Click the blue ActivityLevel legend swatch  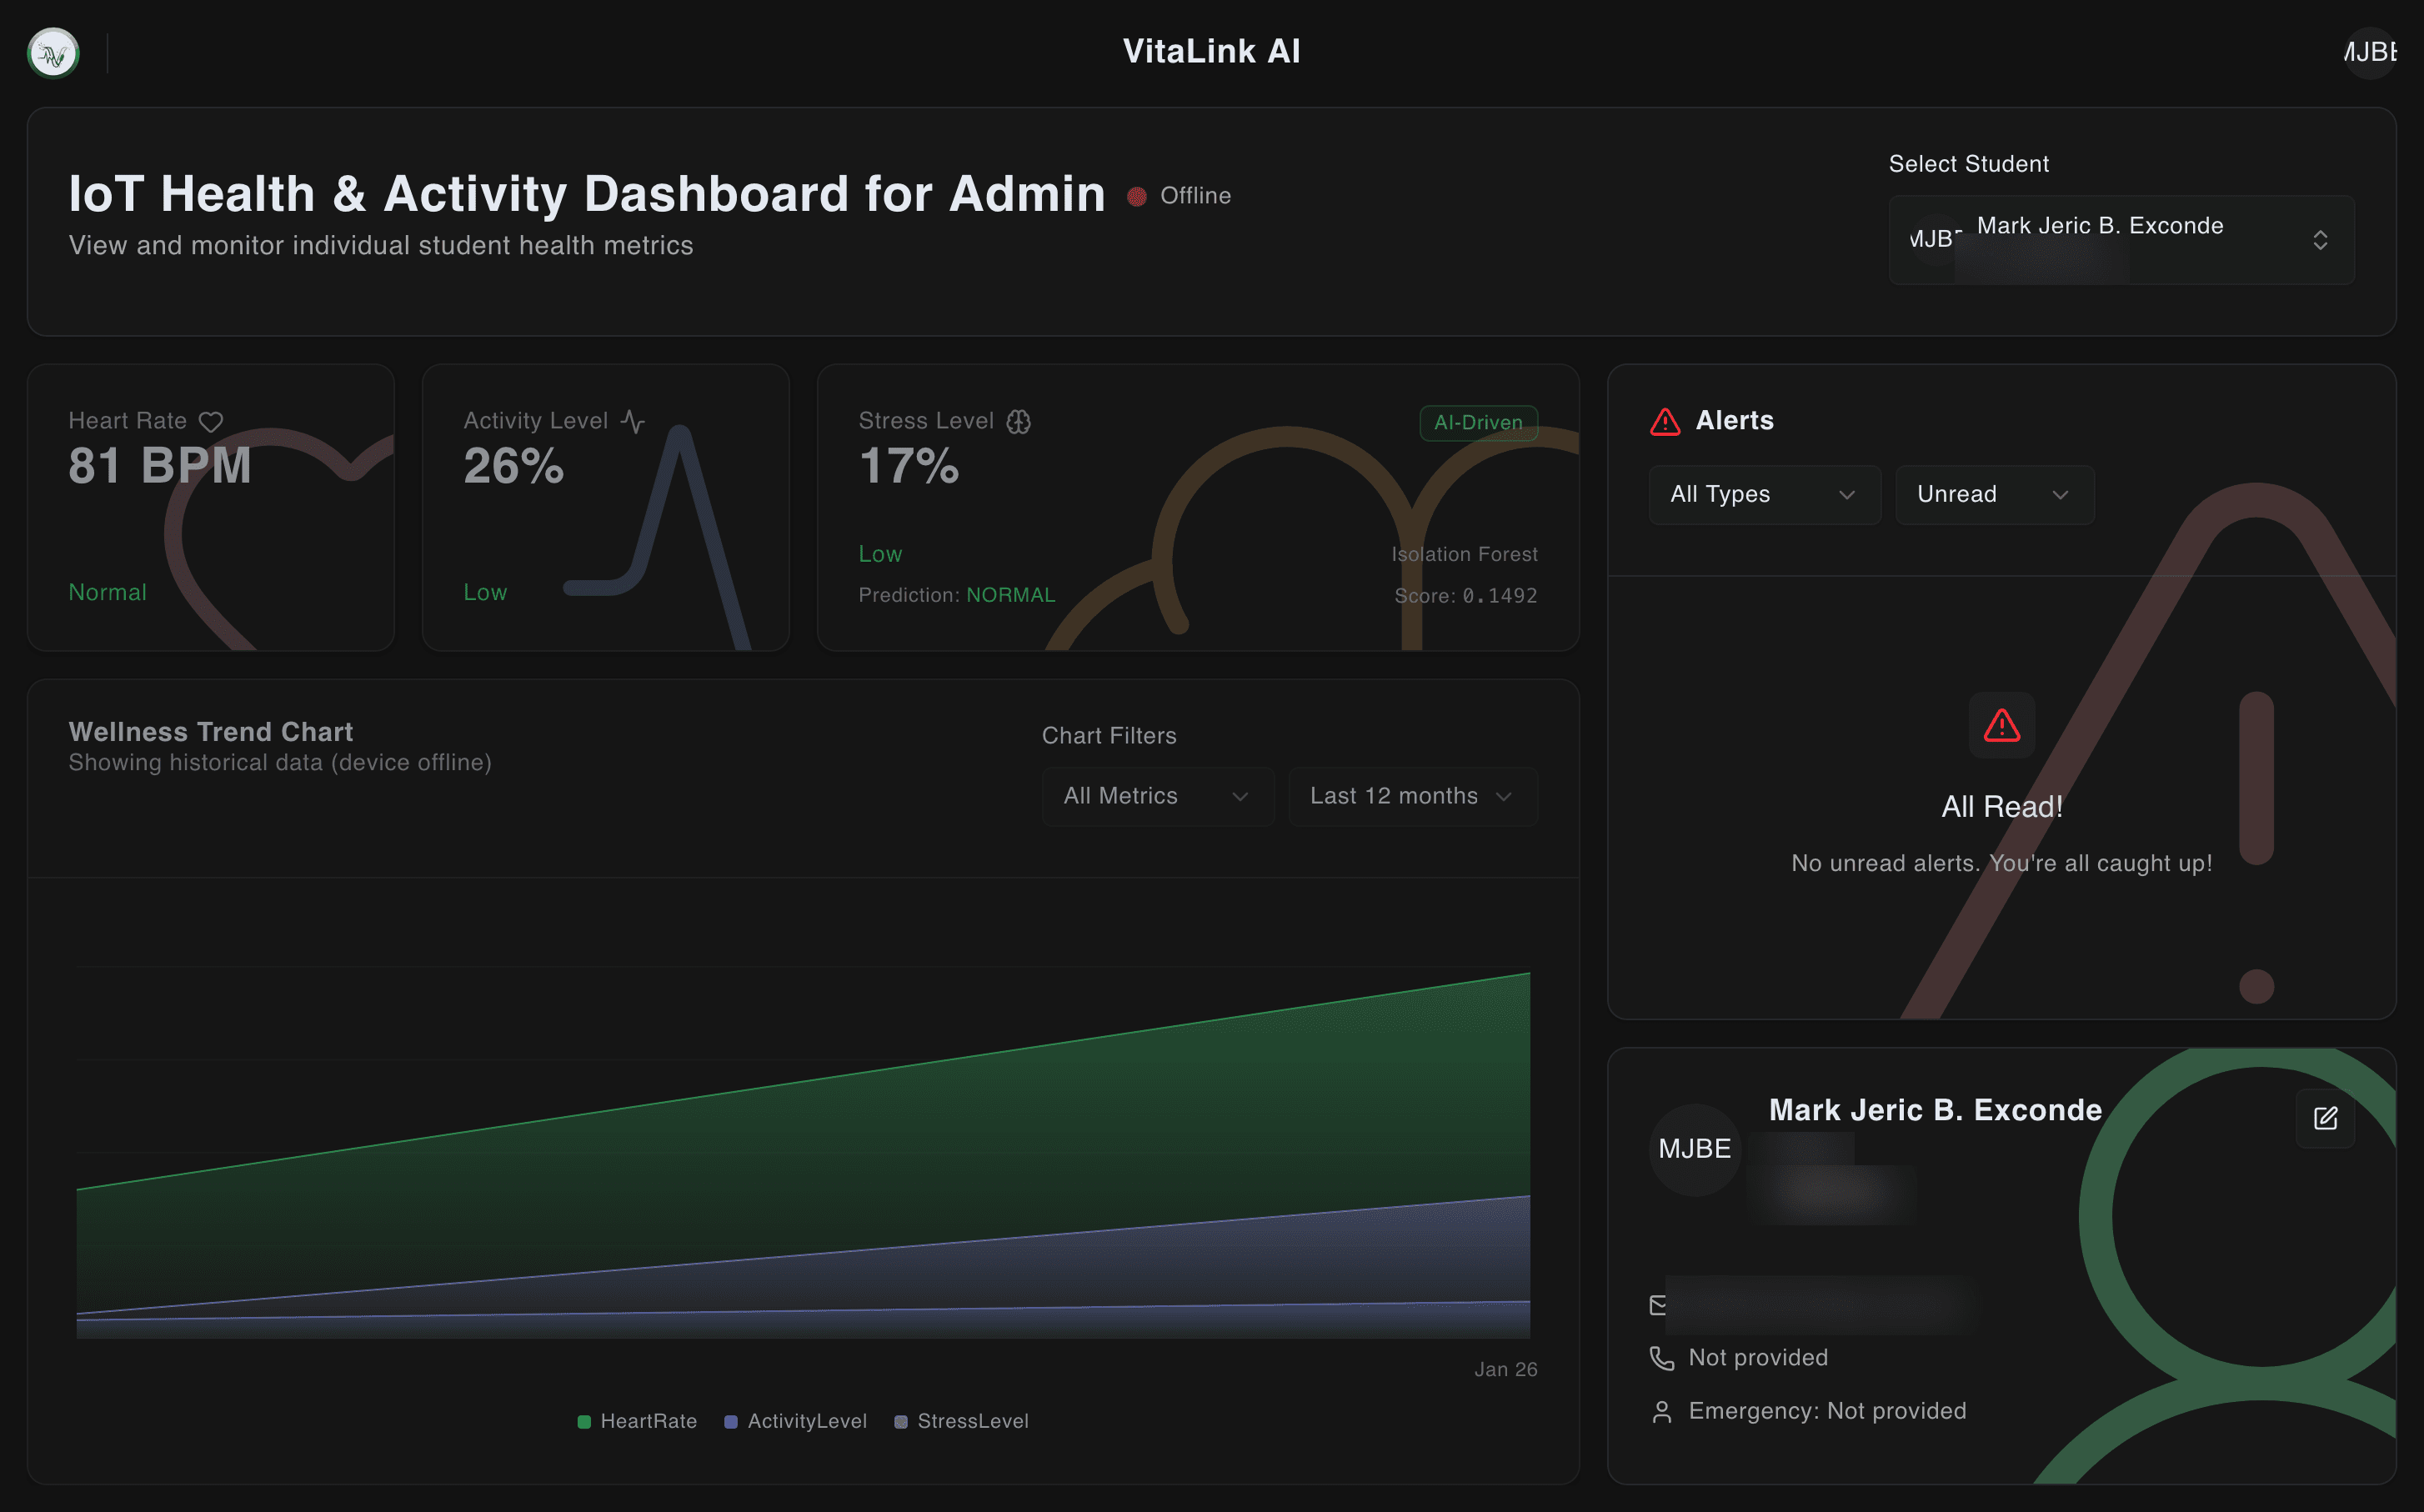click(x=731, y=1422)
